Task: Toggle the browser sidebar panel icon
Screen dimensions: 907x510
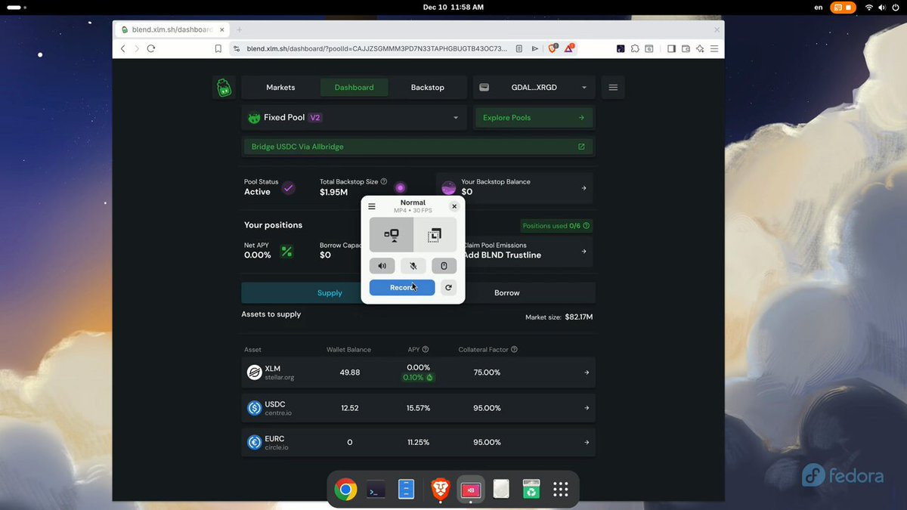Action: coord(671,48)
